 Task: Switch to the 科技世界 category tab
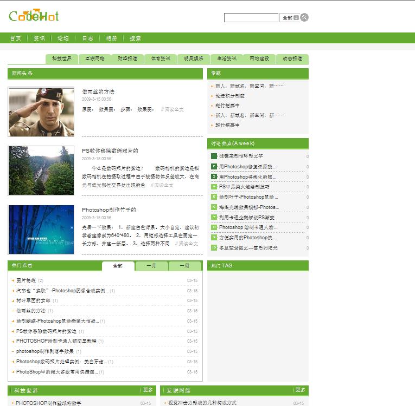coord(62,58)
